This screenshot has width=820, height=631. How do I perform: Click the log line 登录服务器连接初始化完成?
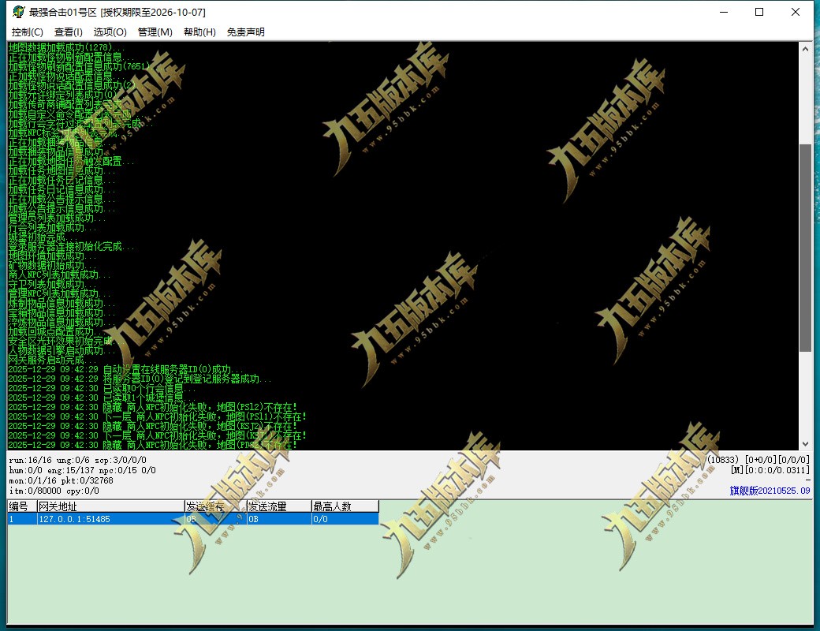pos(71,246)
